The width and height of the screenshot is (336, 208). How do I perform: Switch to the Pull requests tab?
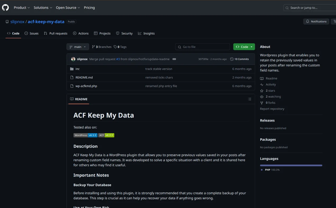56,33
